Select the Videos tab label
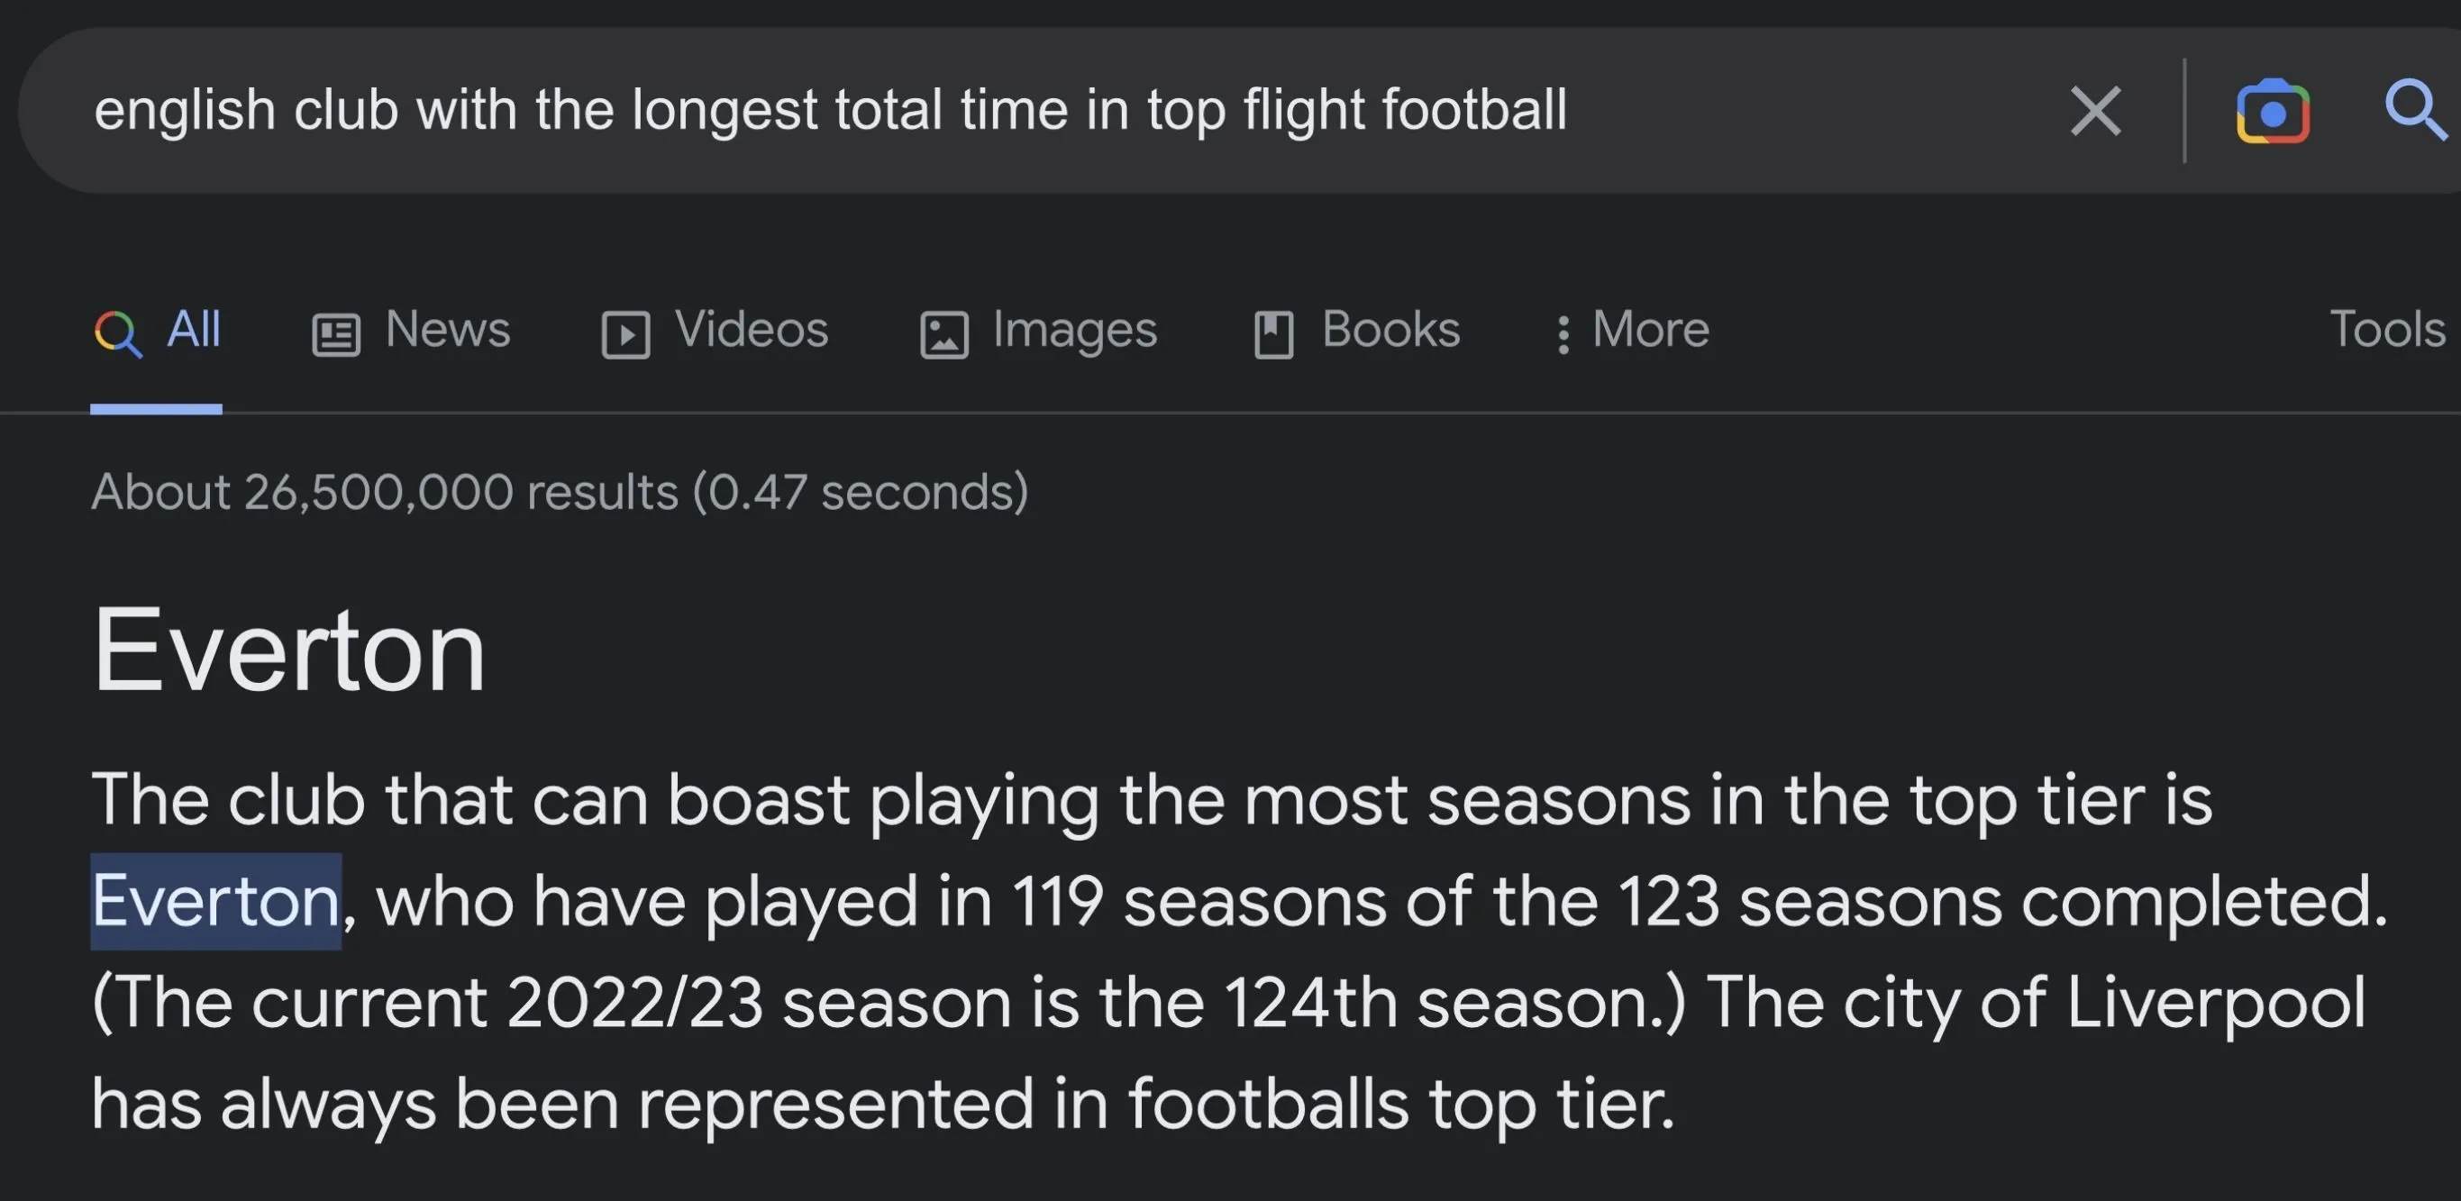 (751, 330)
